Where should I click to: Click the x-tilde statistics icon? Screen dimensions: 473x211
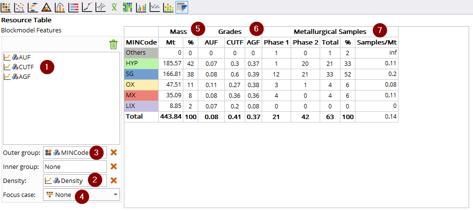114,7
